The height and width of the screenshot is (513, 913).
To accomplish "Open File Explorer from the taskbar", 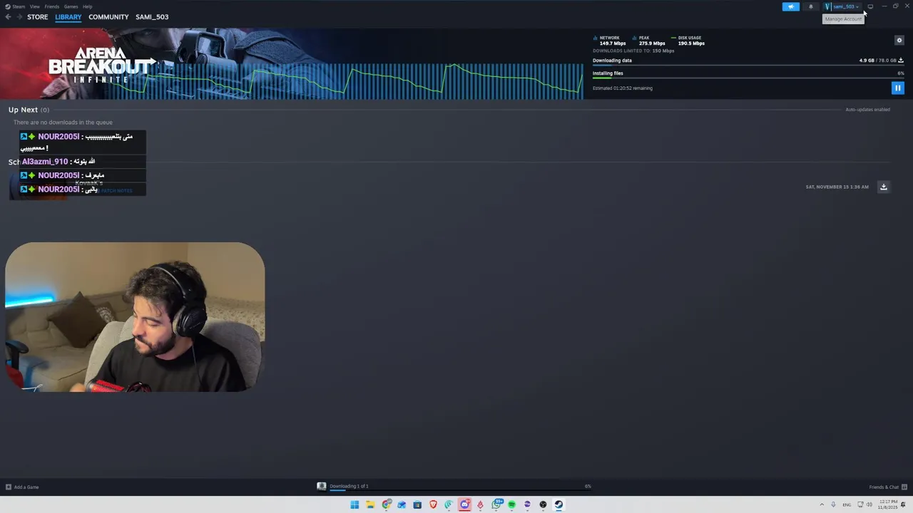I will [x=370, y=504].
